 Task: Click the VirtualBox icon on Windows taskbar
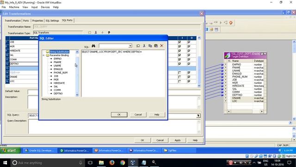pos(133,163)
